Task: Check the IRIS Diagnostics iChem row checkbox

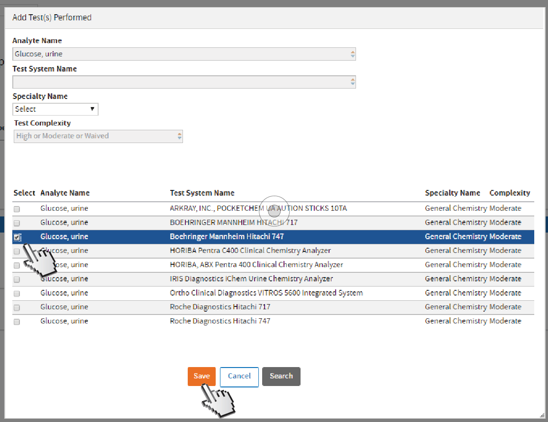Action: pyautogui.click(x=17, y=279)
